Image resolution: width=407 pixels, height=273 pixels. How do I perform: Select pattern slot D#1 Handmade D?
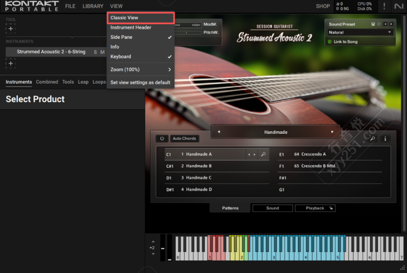tap(217, 189)
